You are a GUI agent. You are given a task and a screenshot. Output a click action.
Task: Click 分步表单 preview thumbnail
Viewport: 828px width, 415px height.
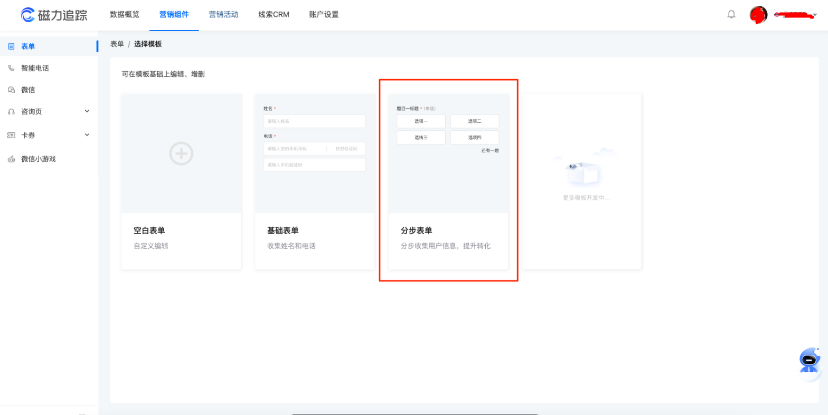coord(448,153)
